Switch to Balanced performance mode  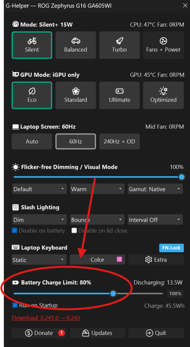(x=75, y=45)
